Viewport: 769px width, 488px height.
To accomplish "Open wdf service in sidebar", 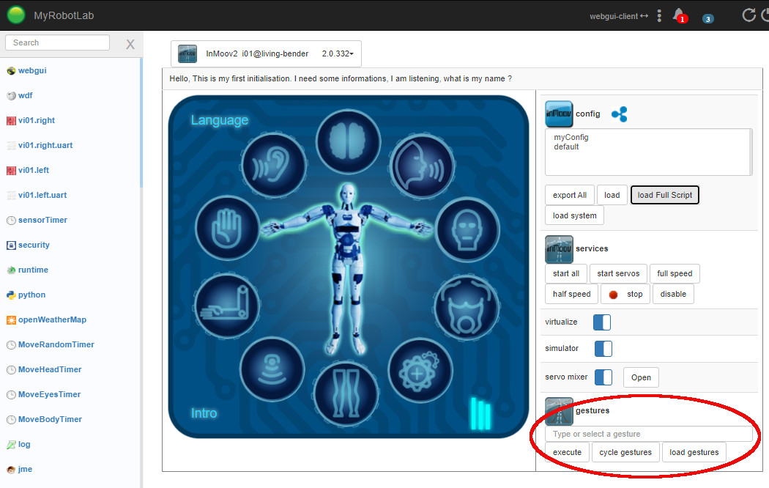I will click(25, 96).
